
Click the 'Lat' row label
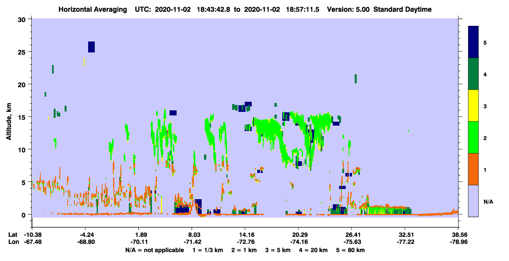(x=13, y=235)
